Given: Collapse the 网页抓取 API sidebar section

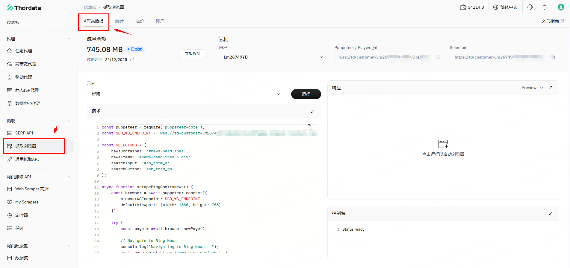Looking at the screenshot, I should pos(69,177).
